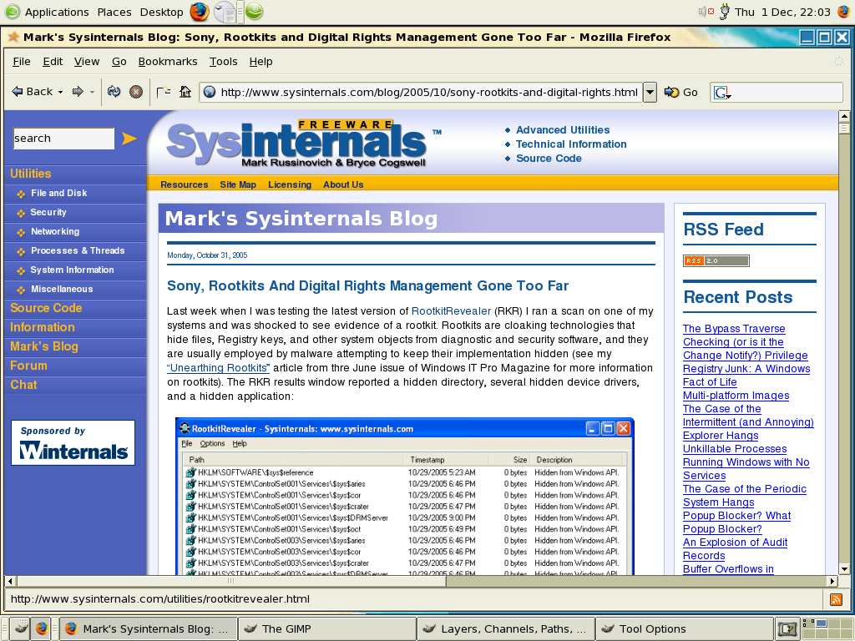Click the Winternals sponsor logo
The width and height of the screenshot is (855, 641).
point(73,442)
